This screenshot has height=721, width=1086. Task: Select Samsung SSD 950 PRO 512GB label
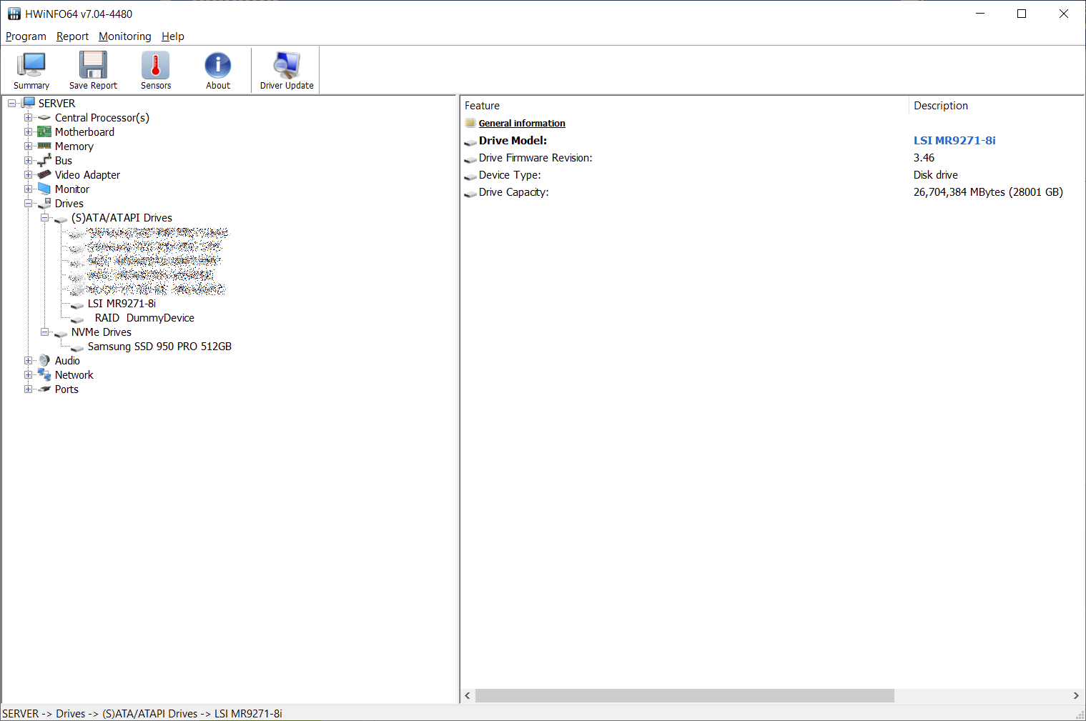(x=159, y=347)
